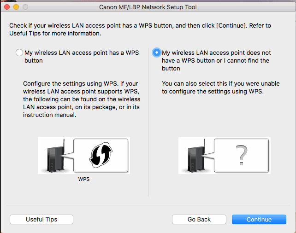This screenshot has width=296, height=233.
Task: Click the gray question mark symbol
Action: pyautogui.click(x=240, y=156)
